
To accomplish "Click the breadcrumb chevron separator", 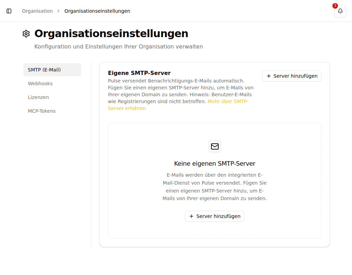I will tap(58, 11).
